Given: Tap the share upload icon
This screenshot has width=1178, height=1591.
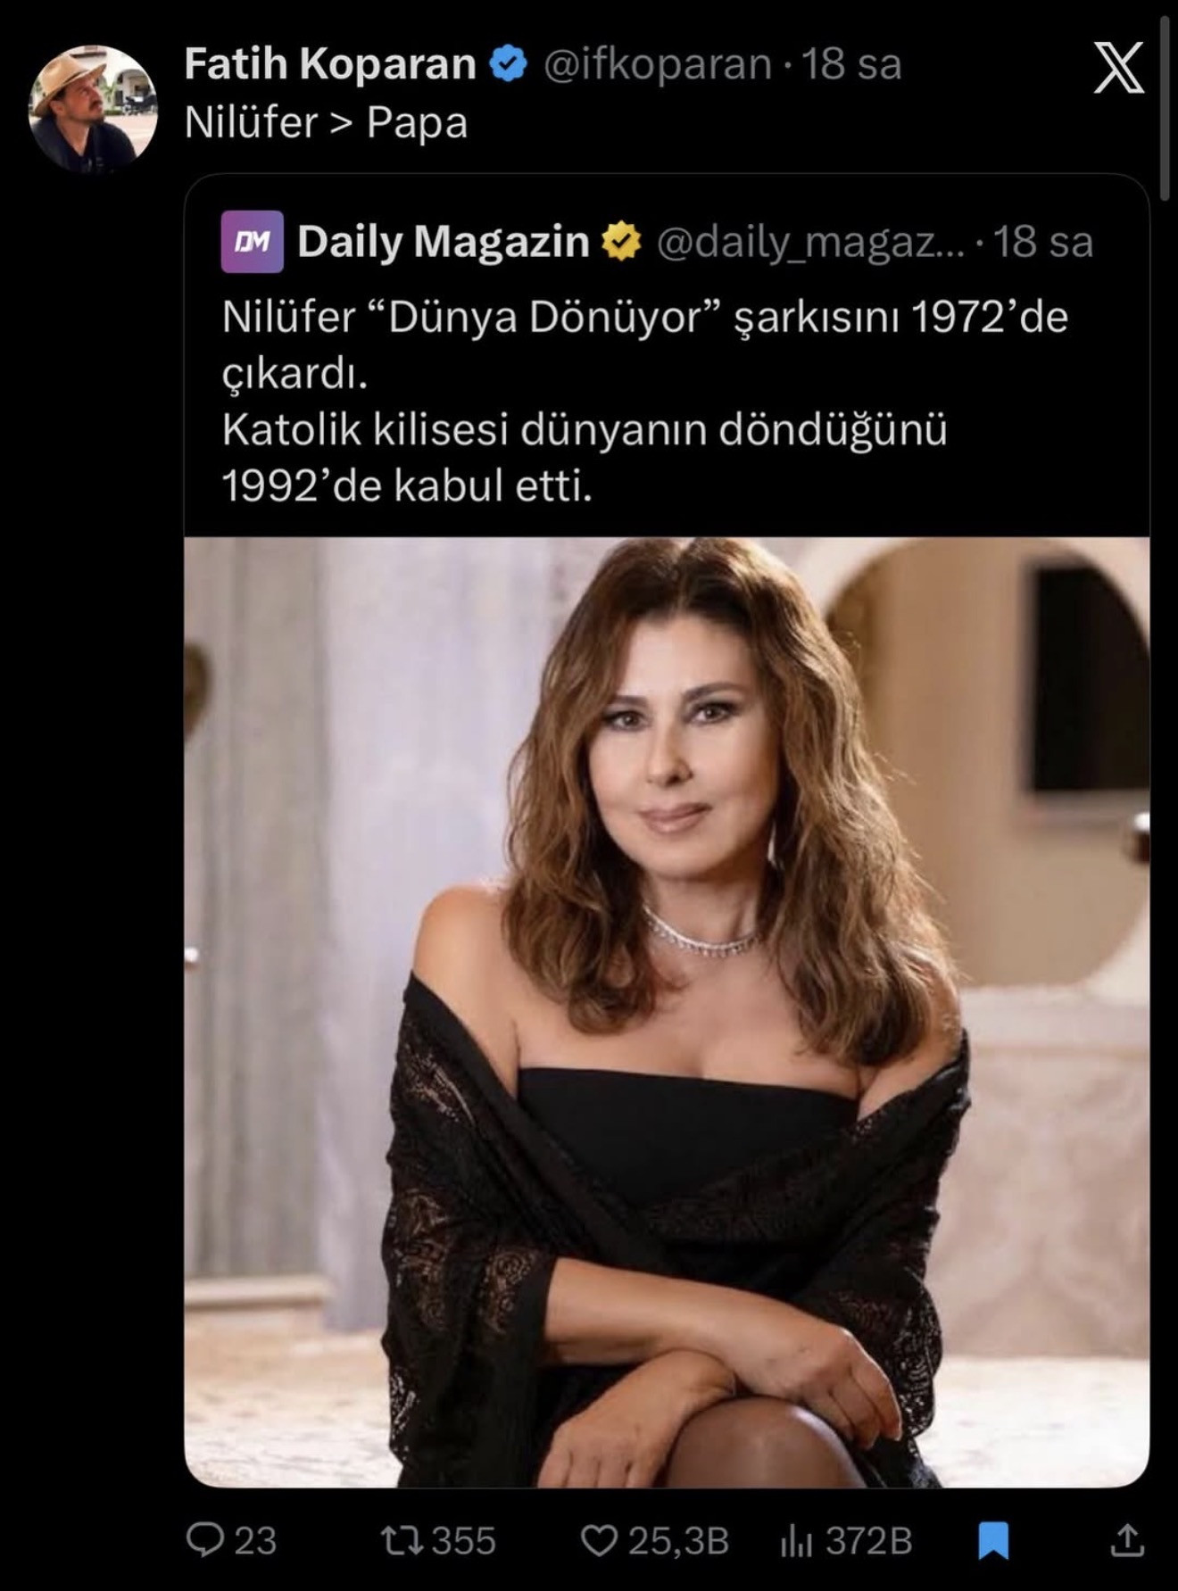Looking at the screenshot, I should [1127, 1540].
